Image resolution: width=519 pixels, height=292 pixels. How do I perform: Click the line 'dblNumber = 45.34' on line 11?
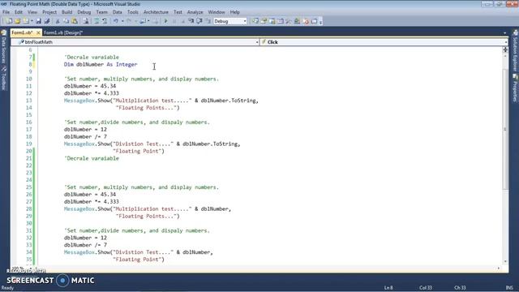point(90,86)
